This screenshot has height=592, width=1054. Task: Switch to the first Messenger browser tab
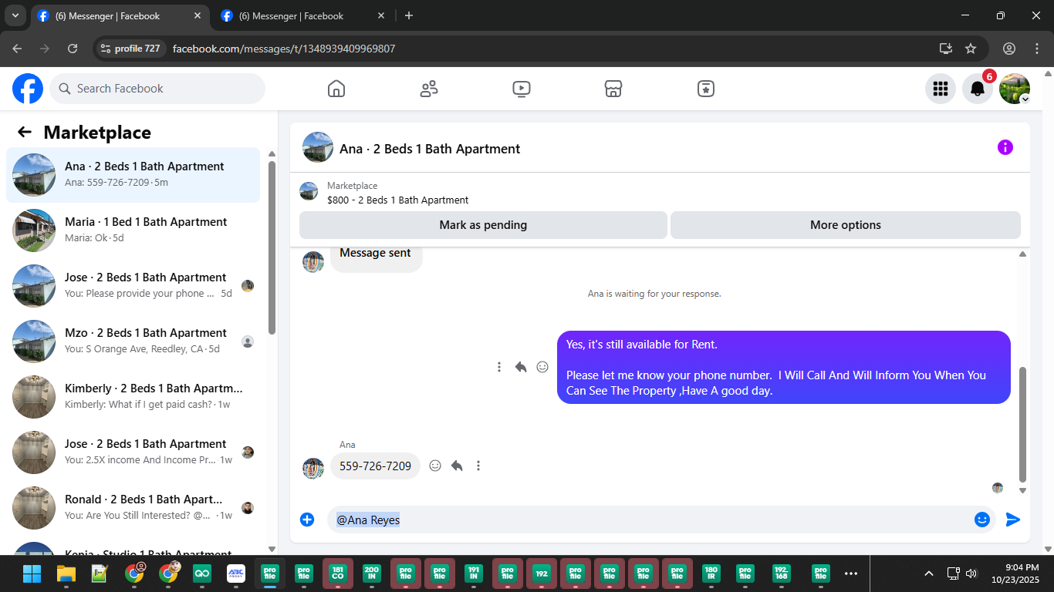click(x=120, y=15)
